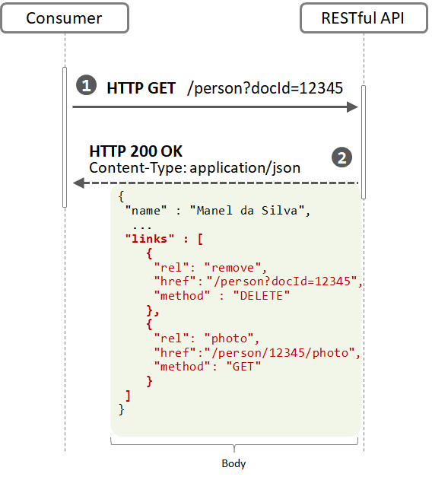
Task: Click the HTTP 200 OK status text
Action: [135, 151]
